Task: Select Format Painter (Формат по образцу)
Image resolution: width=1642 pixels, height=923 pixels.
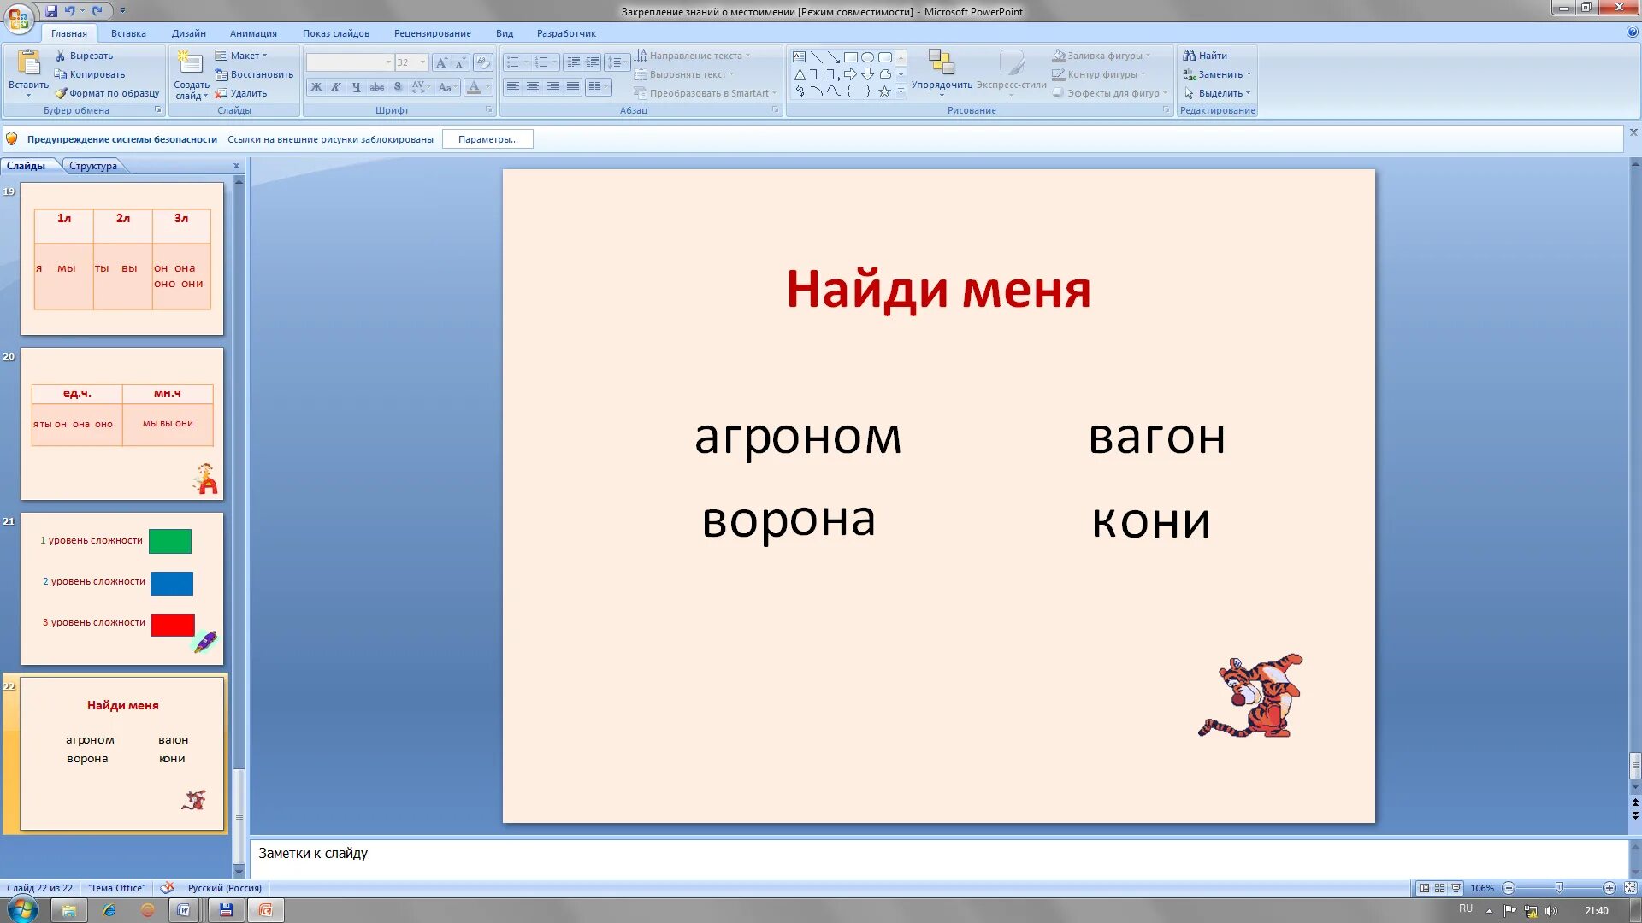Action: coord(107,93)
